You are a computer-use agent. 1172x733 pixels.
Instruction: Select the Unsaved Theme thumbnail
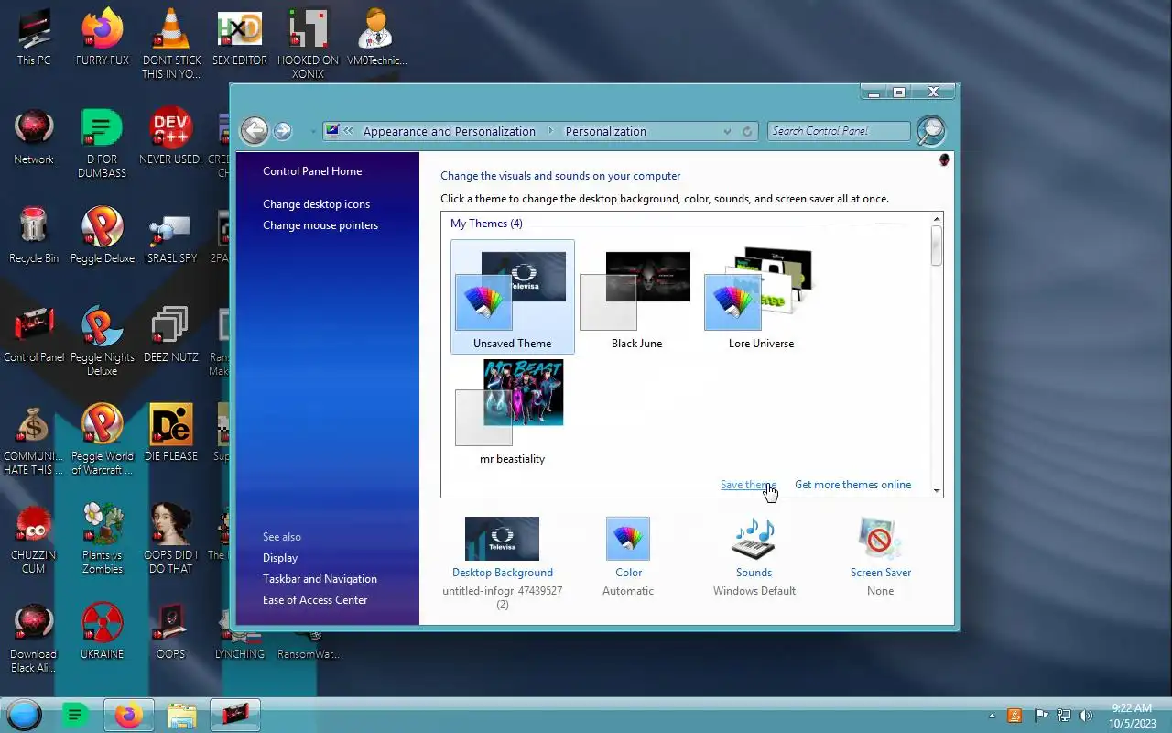point(512,297)
